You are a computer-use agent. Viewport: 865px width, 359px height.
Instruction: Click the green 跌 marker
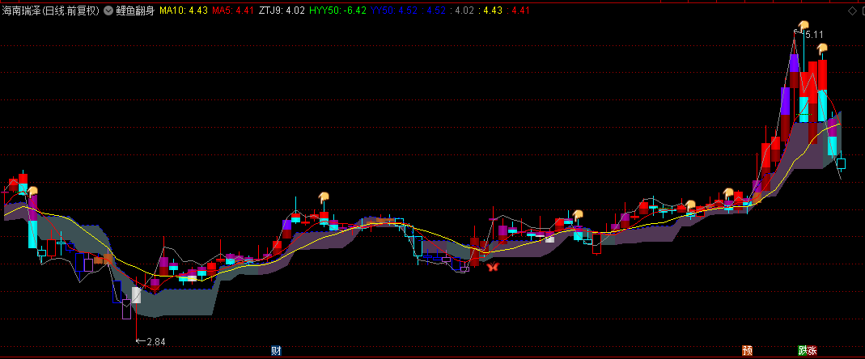coord(803,350)
